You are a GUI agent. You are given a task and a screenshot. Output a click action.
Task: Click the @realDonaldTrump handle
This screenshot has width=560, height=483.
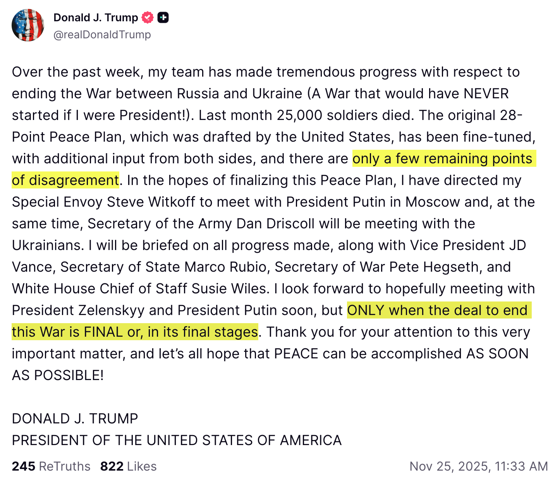tap(102, 34)
